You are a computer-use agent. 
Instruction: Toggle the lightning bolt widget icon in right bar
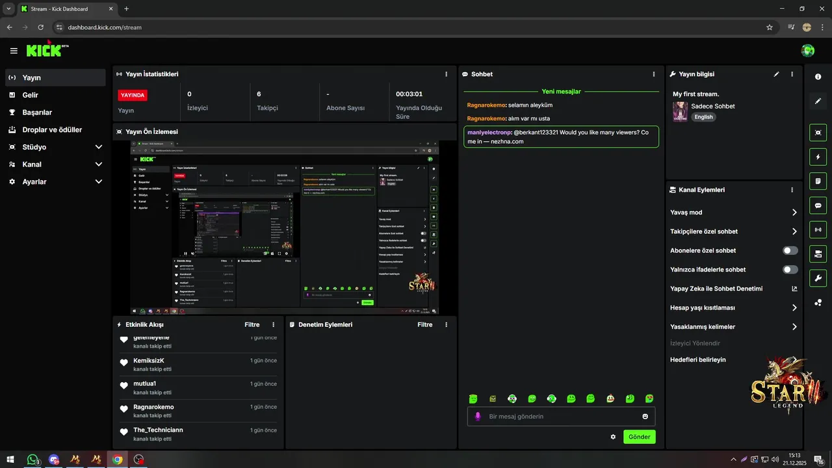pos(818,157)
